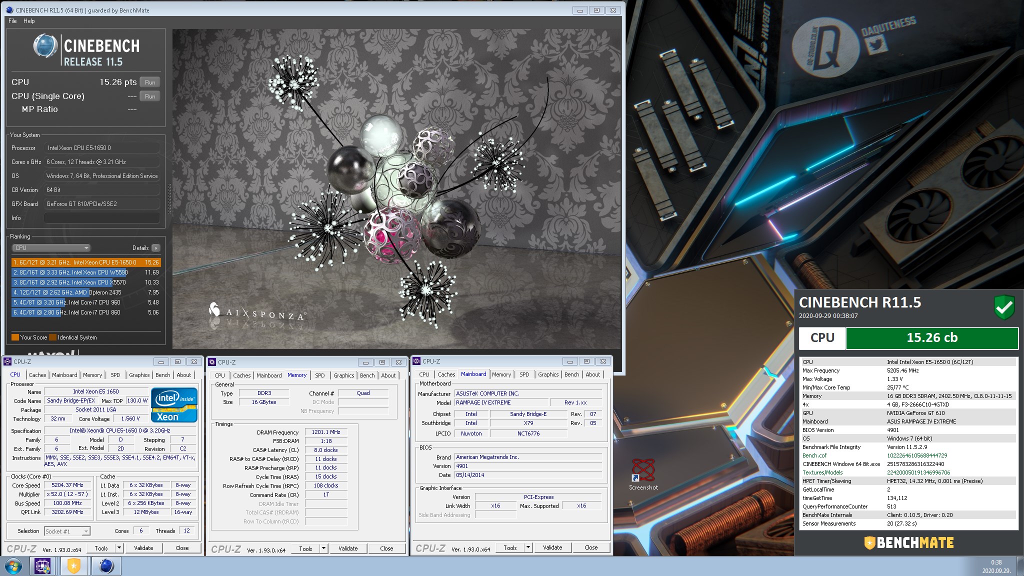Select ranking row Xeon W5590 11.69
Image resolution: width=1024 pixels, height=576 pixels.
[x=86, y=272]
